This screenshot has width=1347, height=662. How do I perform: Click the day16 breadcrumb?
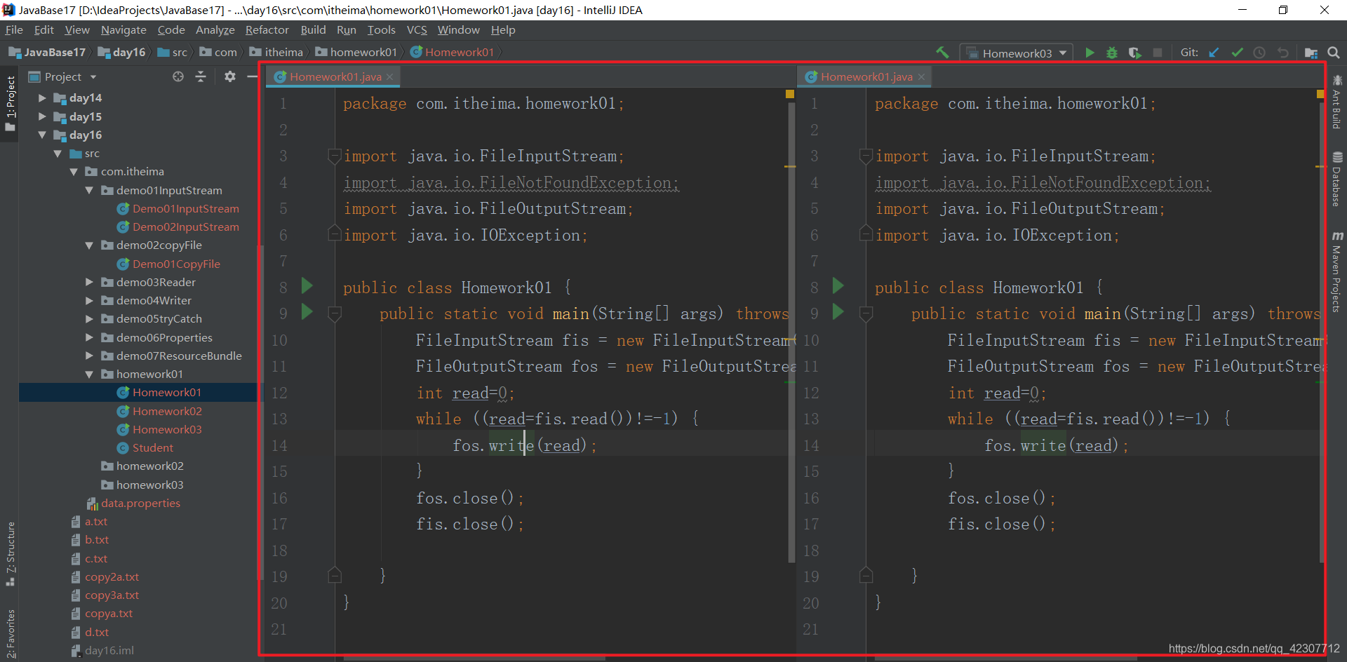[121, 53]
